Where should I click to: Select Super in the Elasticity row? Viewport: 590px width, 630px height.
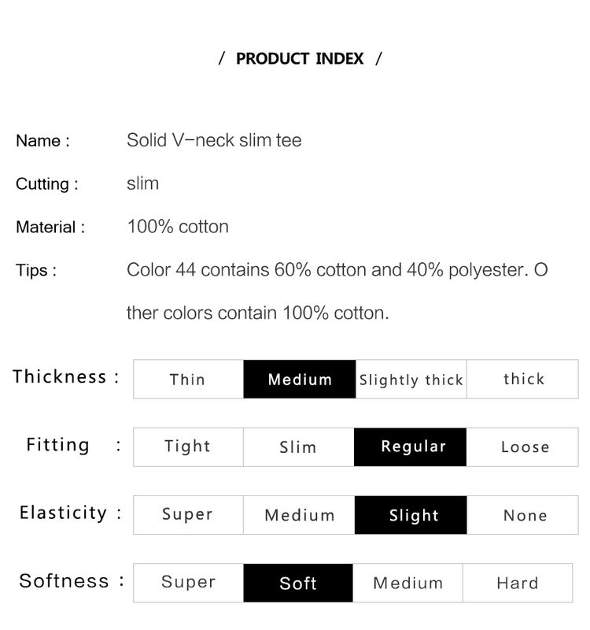pos(188,515)
